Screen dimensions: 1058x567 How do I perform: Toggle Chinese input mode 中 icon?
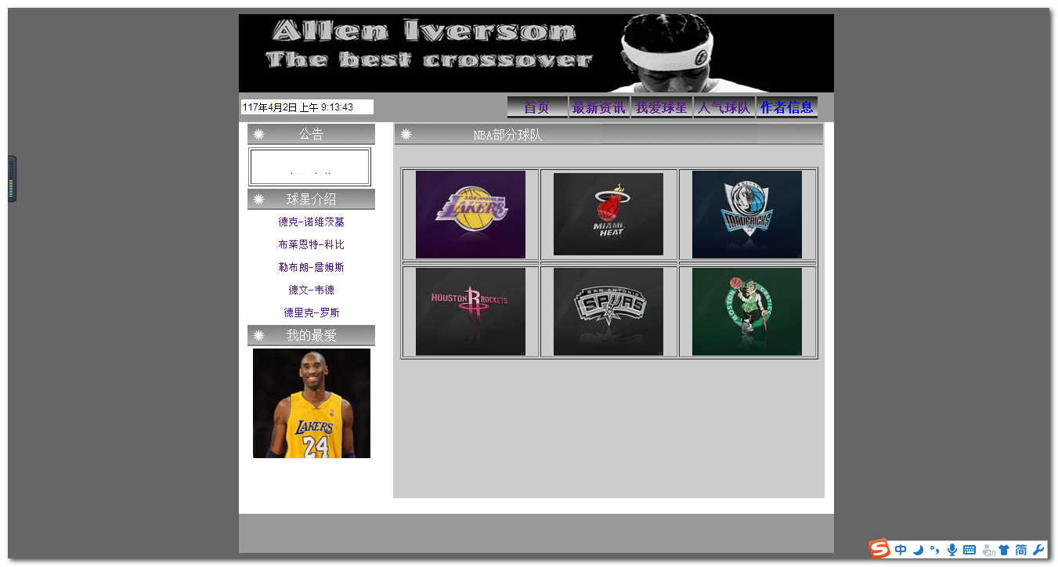click(901, 550)
